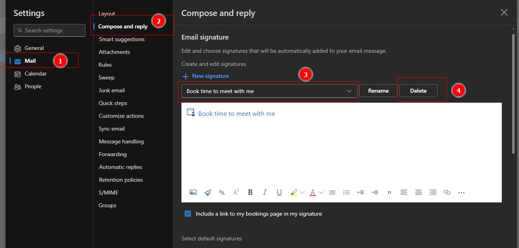
Task: Uncheck include bookings page link checkbox
Action: coord(188,214)
